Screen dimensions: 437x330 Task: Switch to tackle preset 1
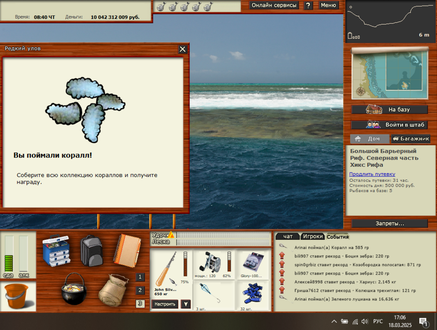(140, 277)
